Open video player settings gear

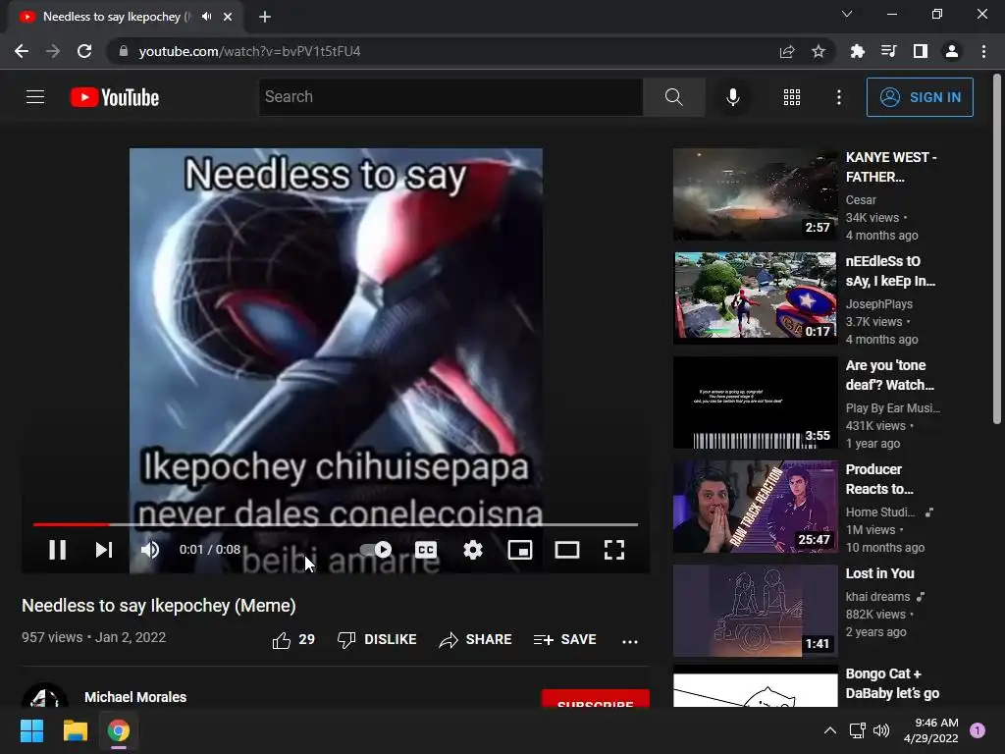point(473,550)
